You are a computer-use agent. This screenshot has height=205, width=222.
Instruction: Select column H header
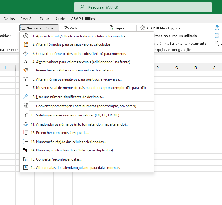(x=6, y=68)
